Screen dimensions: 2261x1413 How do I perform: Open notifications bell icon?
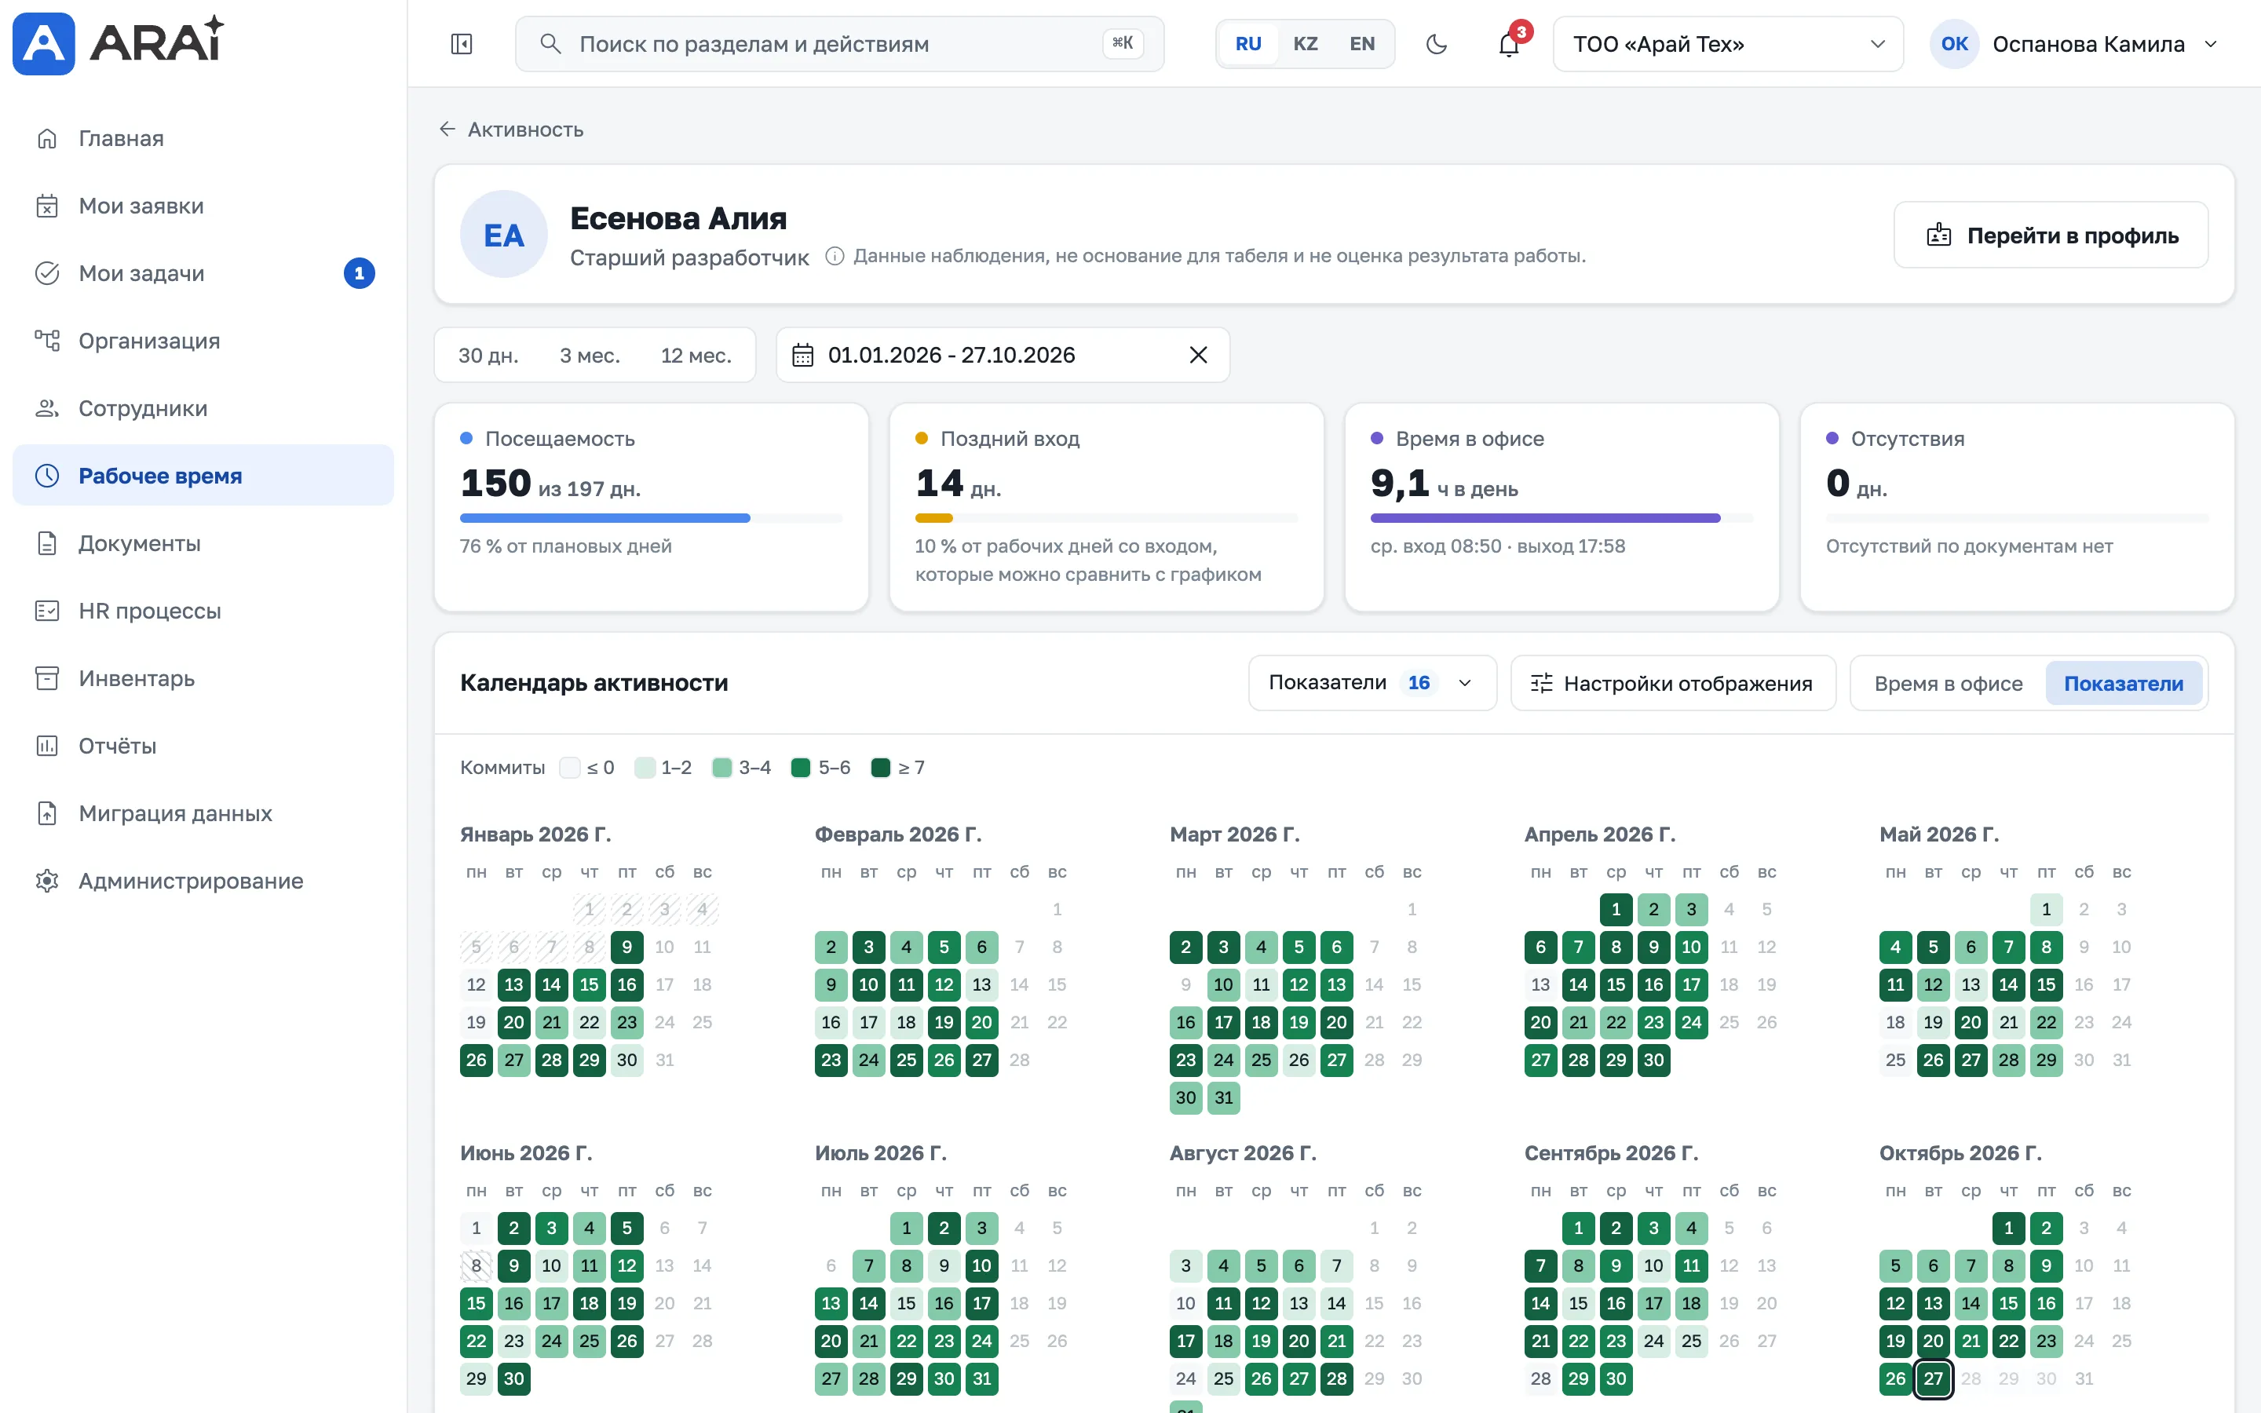[x=1509, y=44]
